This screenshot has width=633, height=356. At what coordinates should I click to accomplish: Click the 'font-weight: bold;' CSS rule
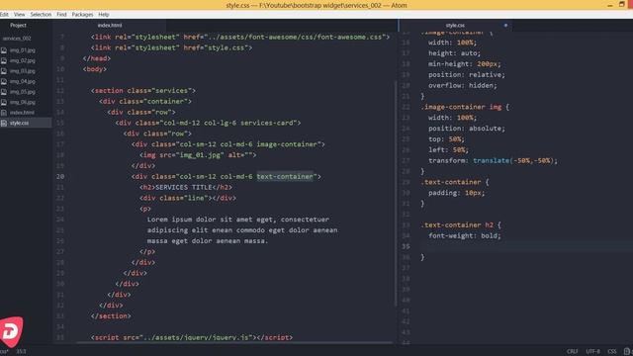coord(465,235)
